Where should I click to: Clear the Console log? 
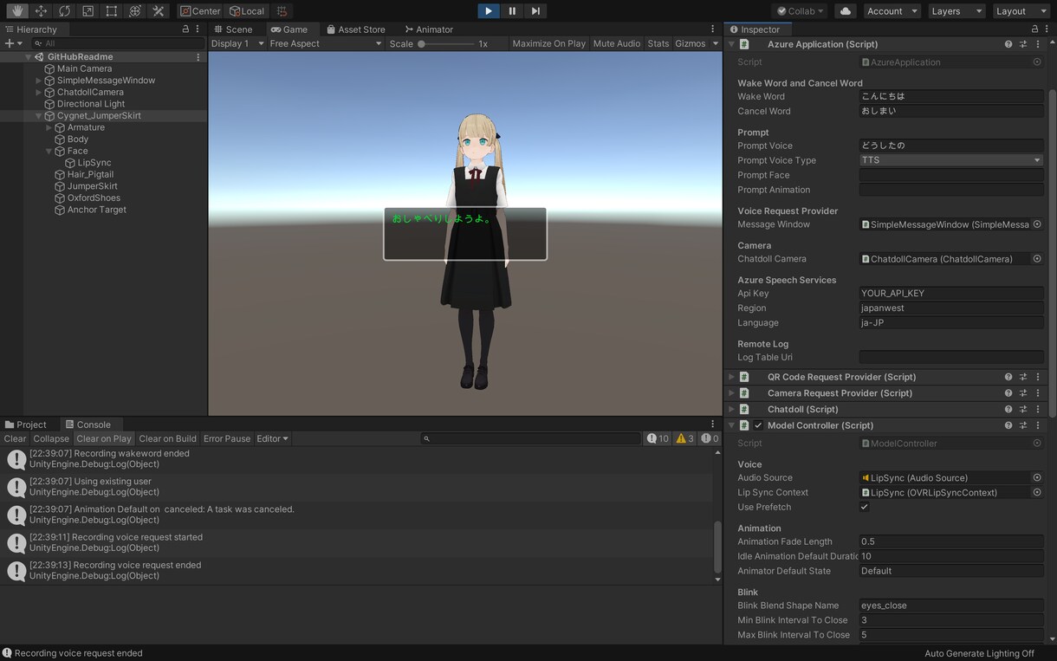(x=15, y=438)
